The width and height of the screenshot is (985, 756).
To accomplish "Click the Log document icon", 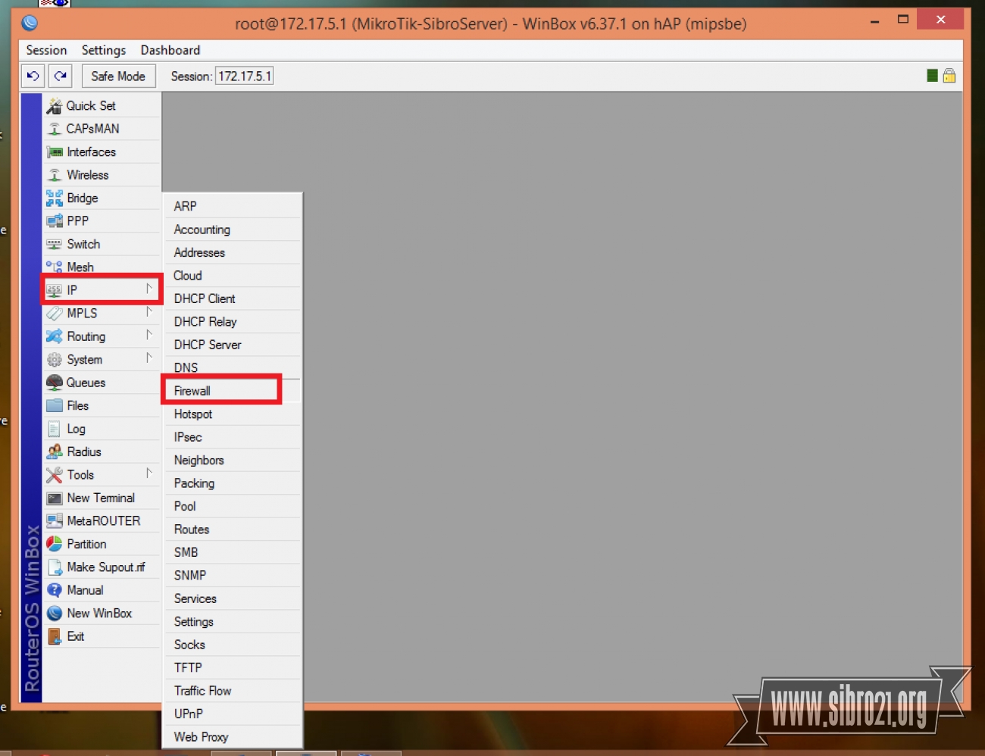I will [54, 429].
